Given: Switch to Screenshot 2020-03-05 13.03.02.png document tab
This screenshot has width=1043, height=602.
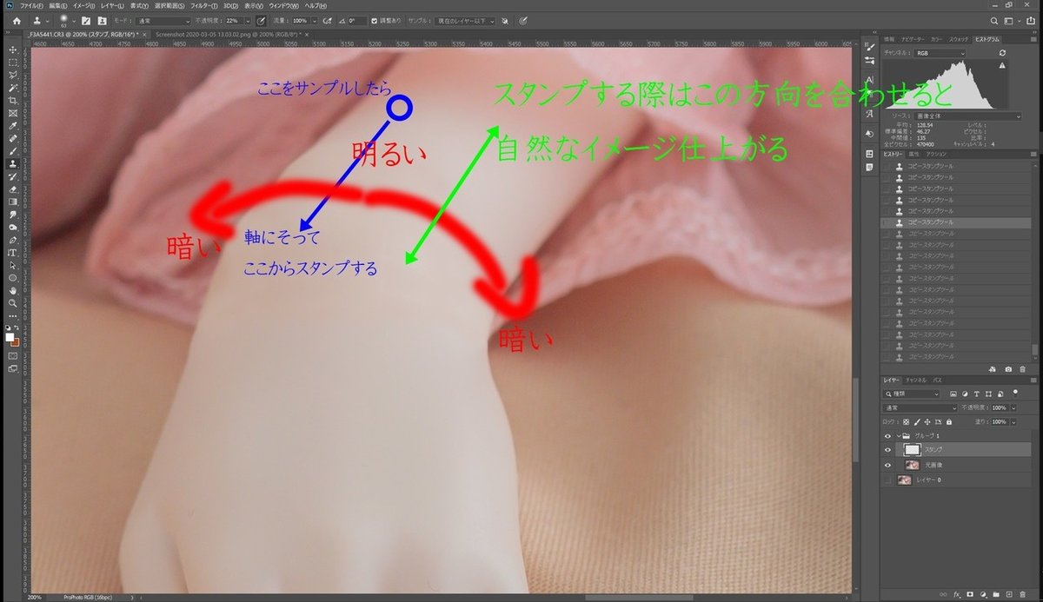Looking at the screenshot, I should click(x=229, y=33).
